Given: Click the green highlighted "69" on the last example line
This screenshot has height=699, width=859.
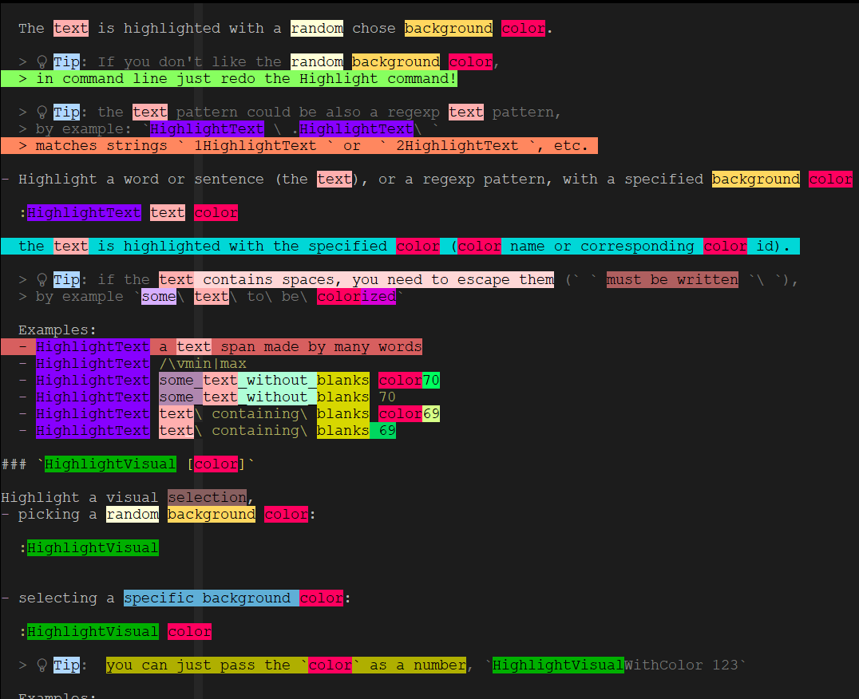Looking at the screenshot, I should 386,431.
